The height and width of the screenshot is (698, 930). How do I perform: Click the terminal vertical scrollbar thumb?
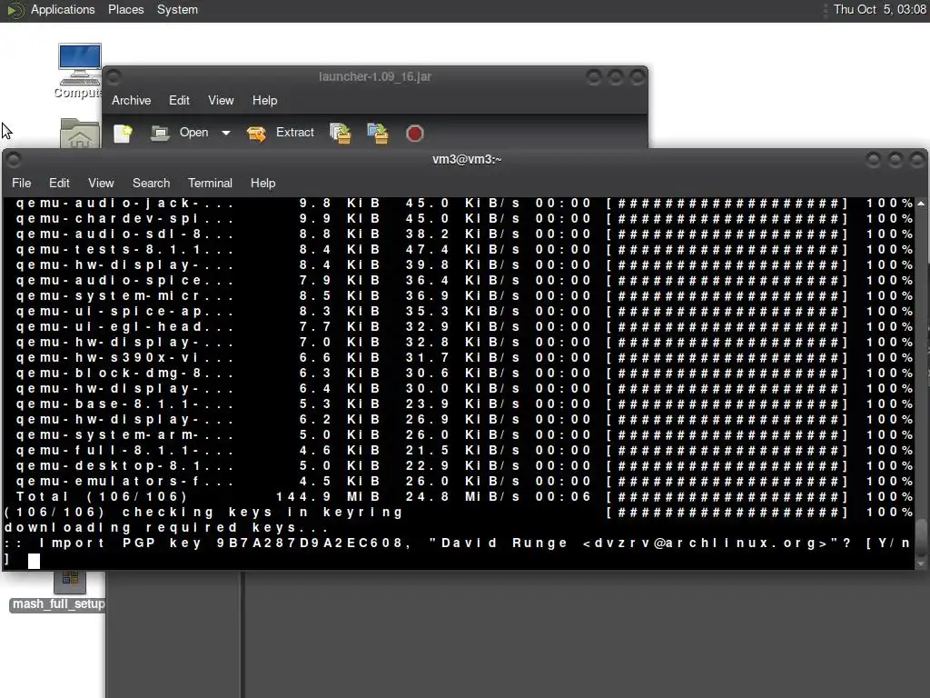point(921,538)
